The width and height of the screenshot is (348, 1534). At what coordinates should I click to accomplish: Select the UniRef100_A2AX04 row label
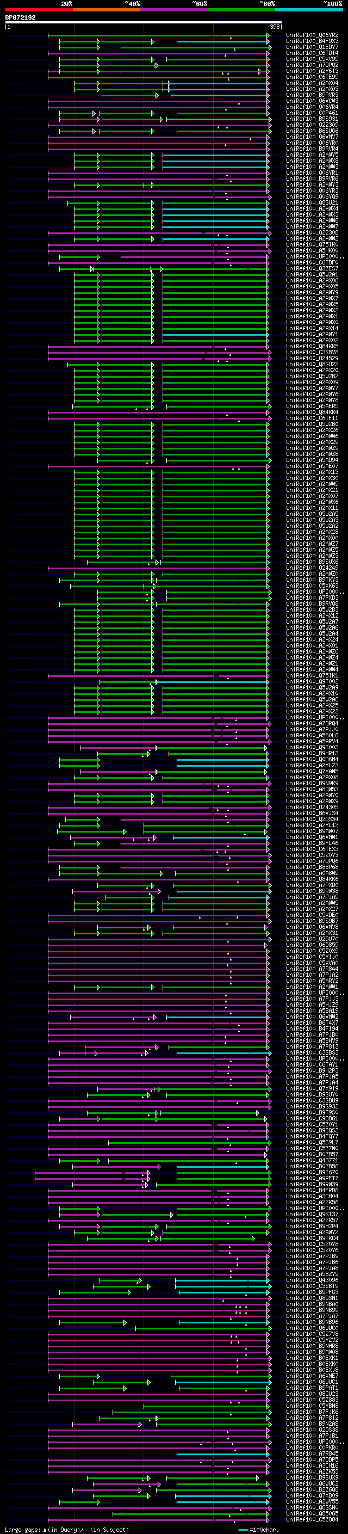pos(312,83)
